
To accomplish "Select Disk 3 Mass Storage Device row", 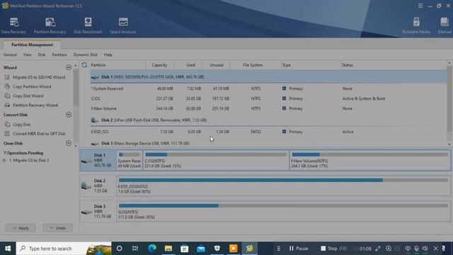I will click(268, 143).
